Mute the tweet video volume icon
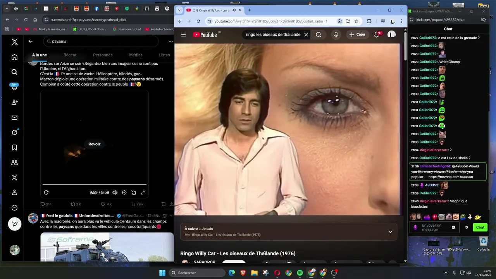 pyautogui.click(x=115, y=192)
